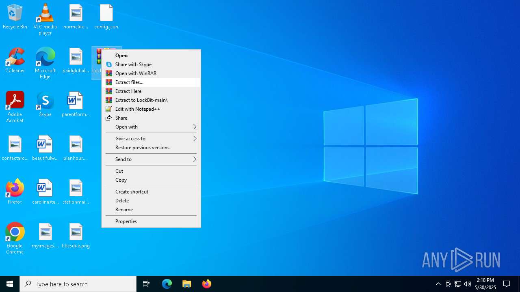The width and height of the screenshot is (520, 292).
Task: Open Microsoft Edge desktop shortcut
Action: [x=45, y=63]
